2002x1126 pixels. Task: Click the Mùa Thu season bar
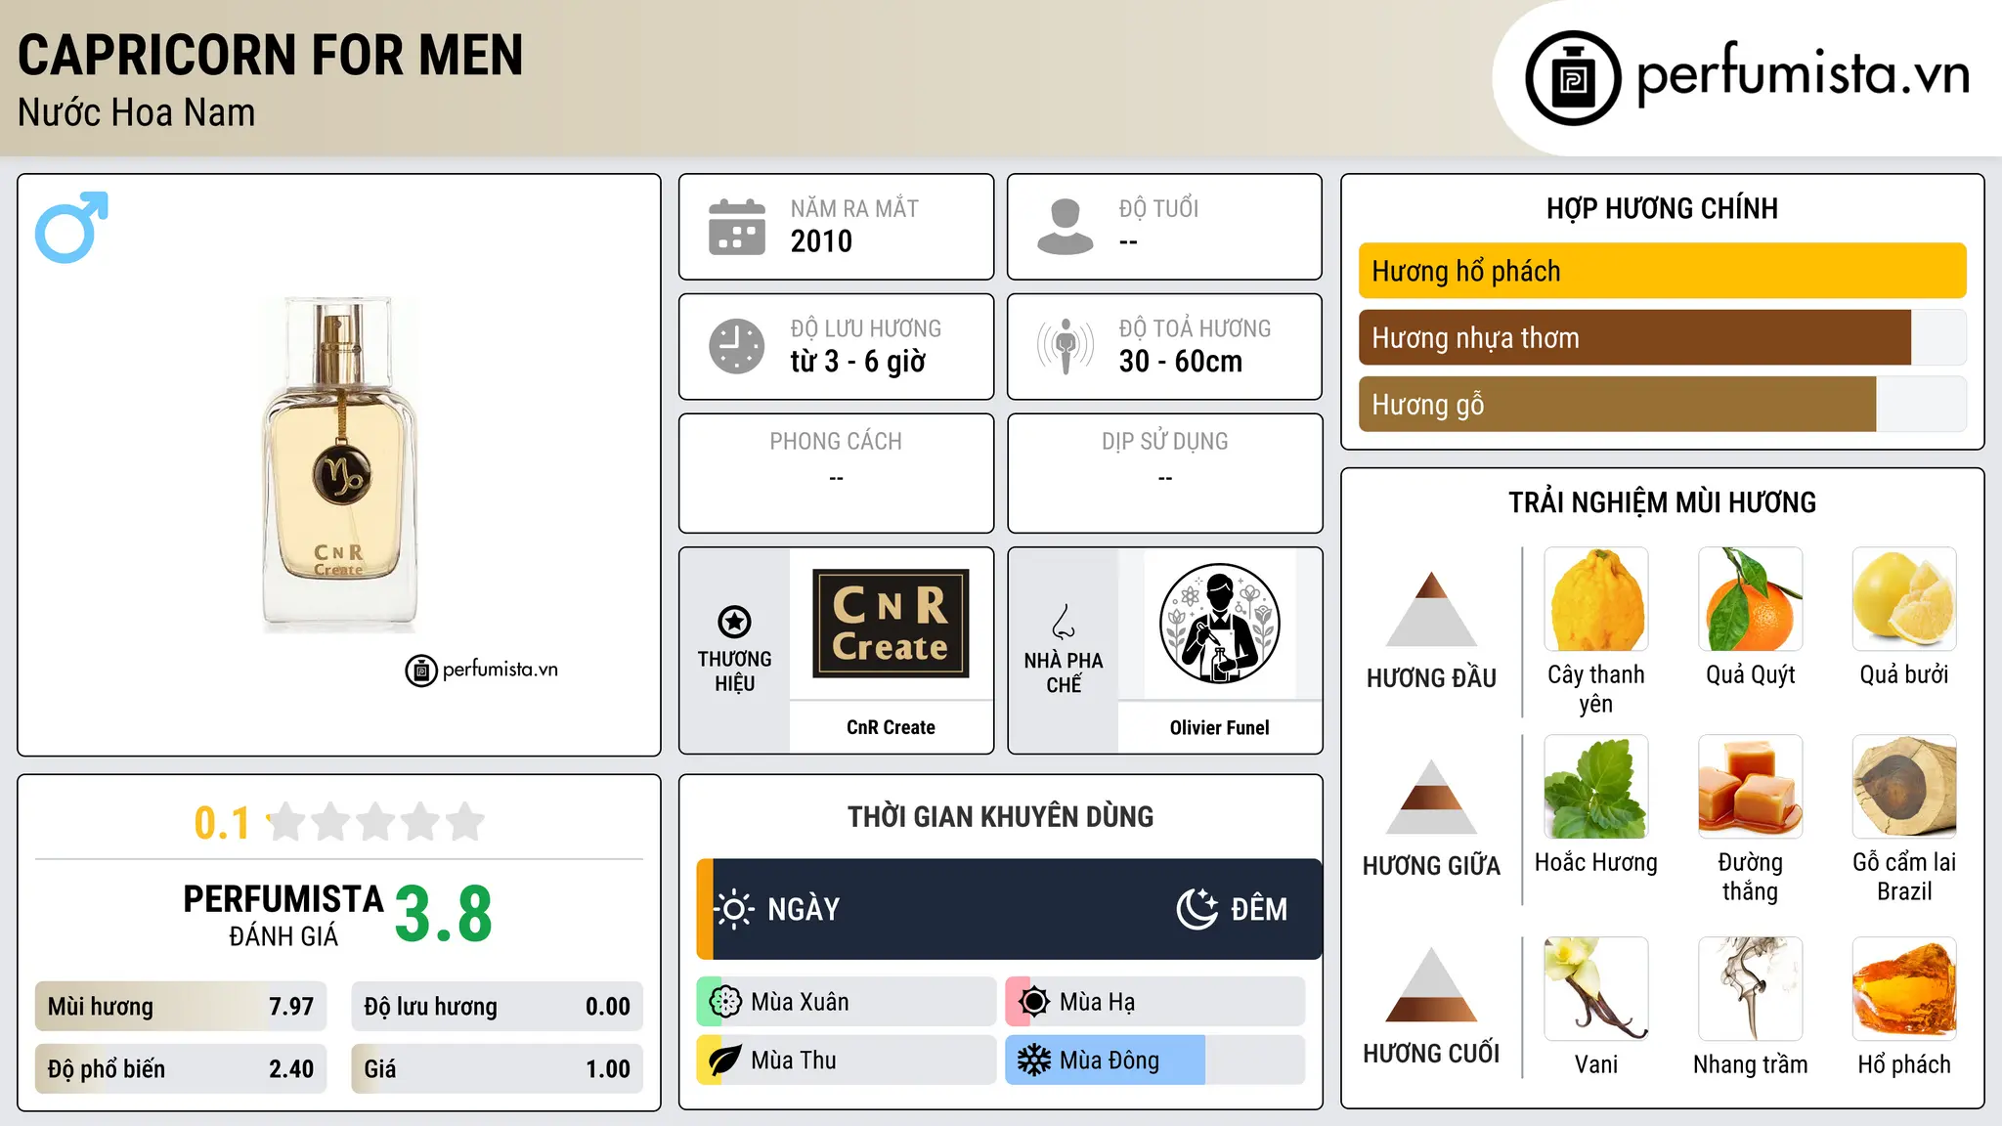847,1061
